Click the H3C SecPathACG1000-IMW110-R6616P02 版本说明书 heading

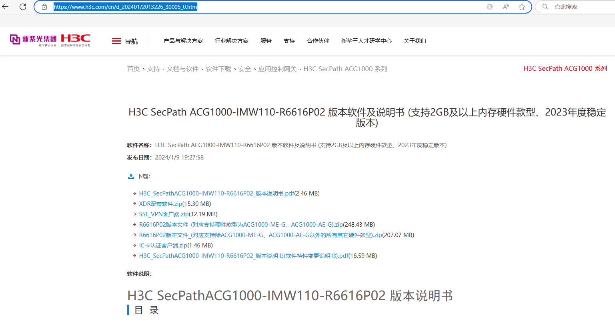coord(290,296)
